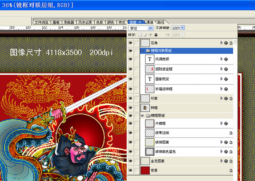Viewport: 255px width, 181px height.
Task: Select the 绶带边线 layer name
Action: [x=162, y=133]
